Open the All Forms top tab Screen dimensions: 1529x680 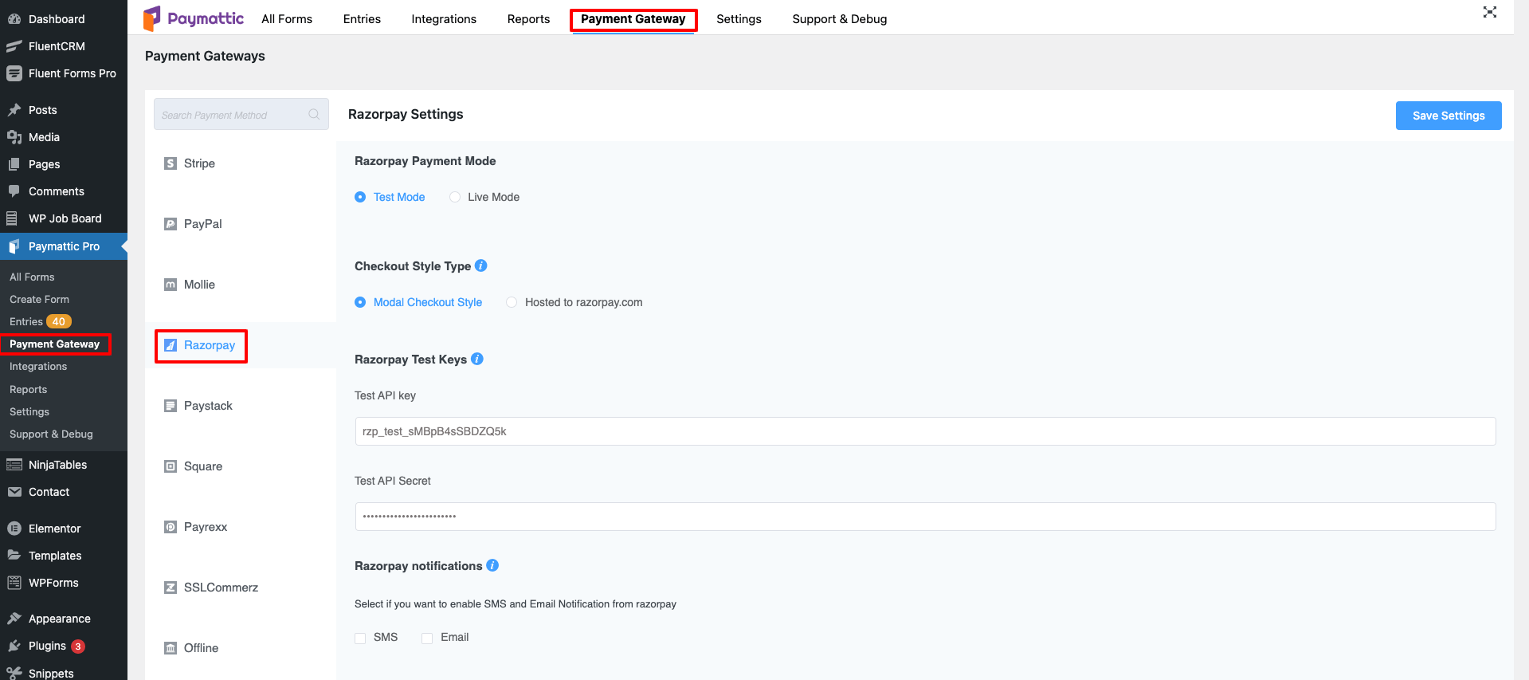pyautogui.click(x=287, y=19)
